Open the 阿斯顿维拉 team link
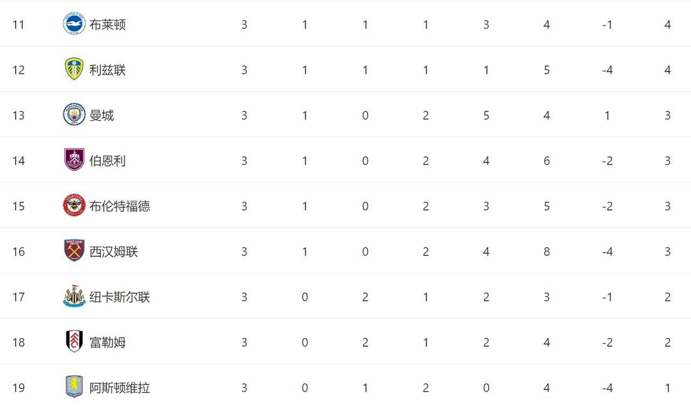This screenshot has height=408, width=691. pyautogui.click(x=119, y=388)
